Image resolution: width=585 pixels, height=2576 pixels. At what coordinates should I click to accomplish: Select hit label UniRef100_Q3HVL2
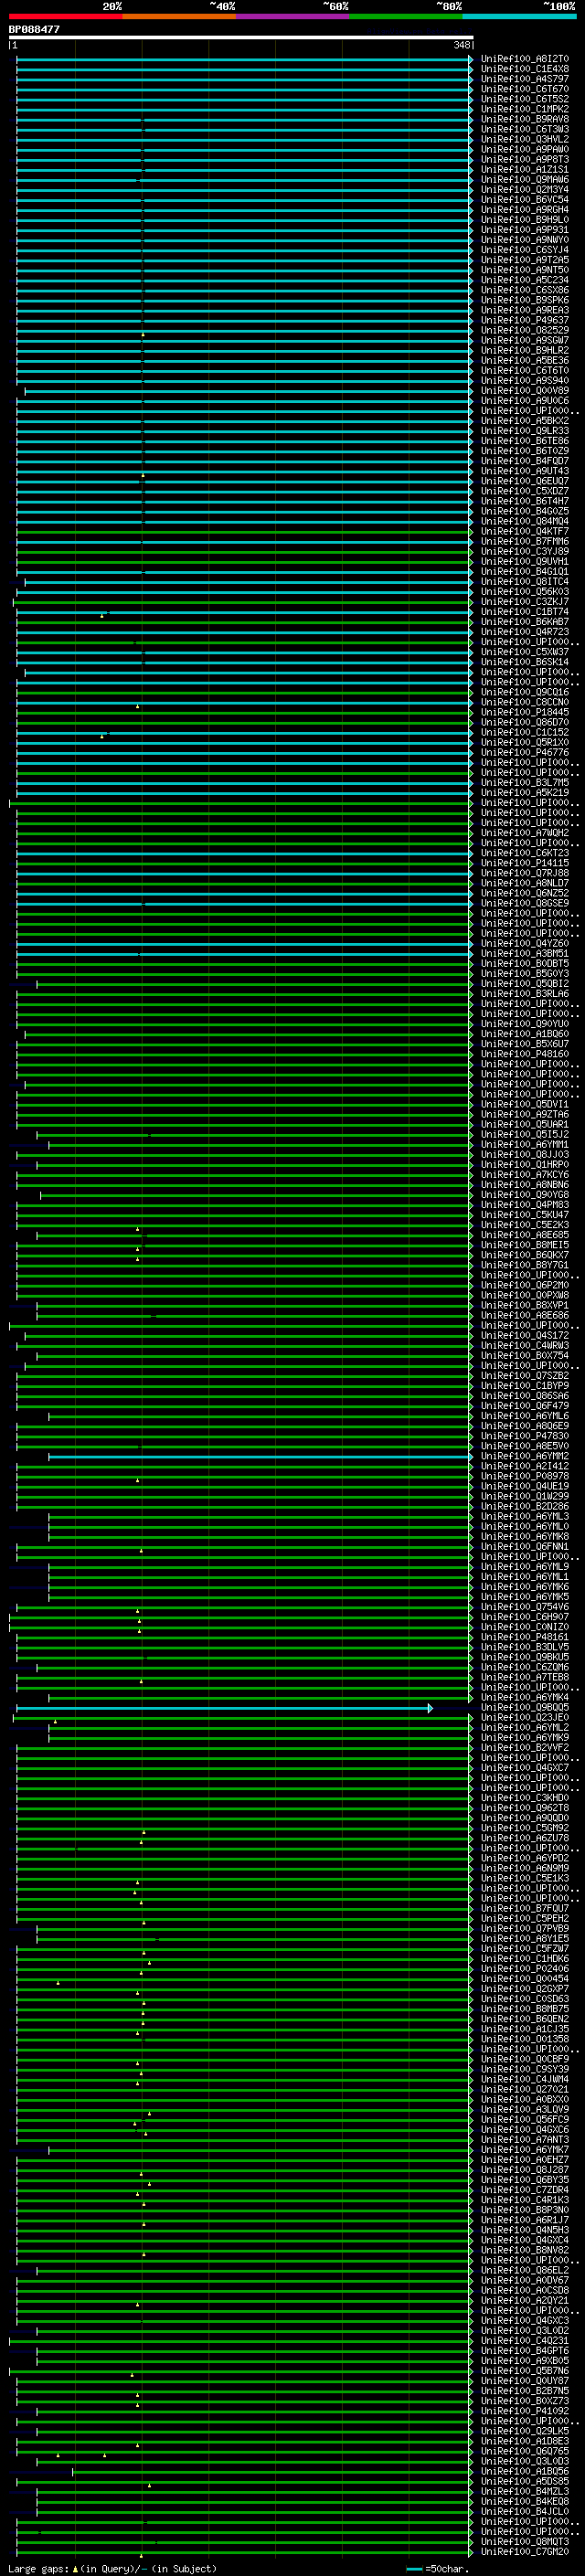pos(525,139)
